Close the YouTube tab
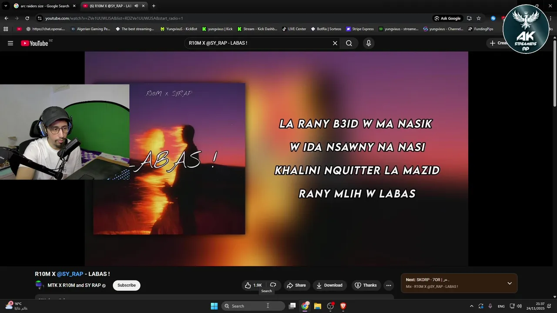557x313 pixels. coord(143,6)
